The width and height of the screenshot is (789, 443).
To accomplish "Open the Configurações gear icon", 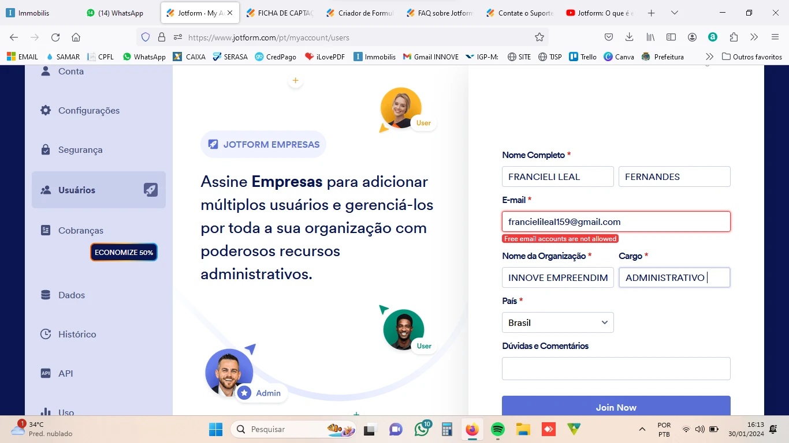I will (x=46, y=110).
